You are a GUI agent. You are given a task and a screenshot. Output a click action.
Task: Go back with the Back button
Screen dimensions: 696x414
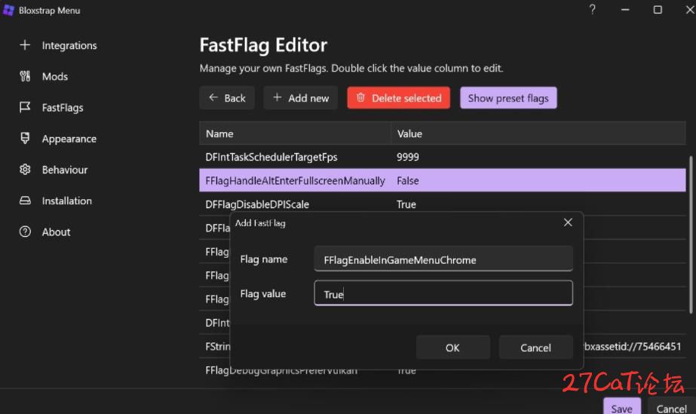point(227,97)
